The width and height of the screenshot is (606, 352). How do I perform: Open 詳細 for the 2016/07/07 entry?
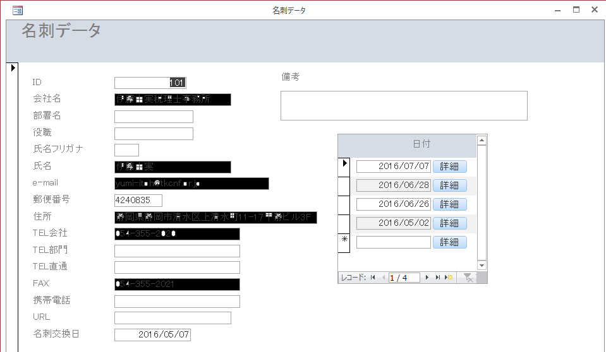coord(449,167)
